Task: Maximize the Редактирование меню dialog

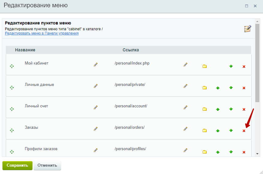Action: pyautogui.click(x=246, y=6)
